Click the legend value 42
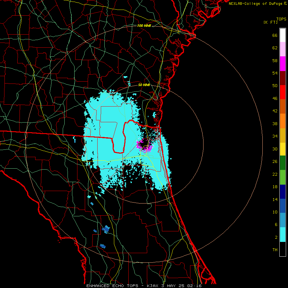Image resolution: width=288 pixels, height=288 pixels. pos(275,111)
